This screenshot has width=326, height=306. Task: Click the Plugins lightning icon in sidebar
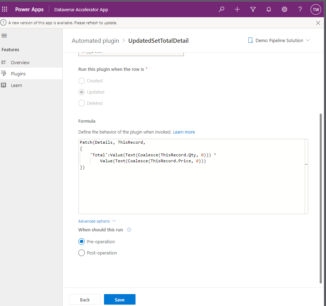pos(4,74)
